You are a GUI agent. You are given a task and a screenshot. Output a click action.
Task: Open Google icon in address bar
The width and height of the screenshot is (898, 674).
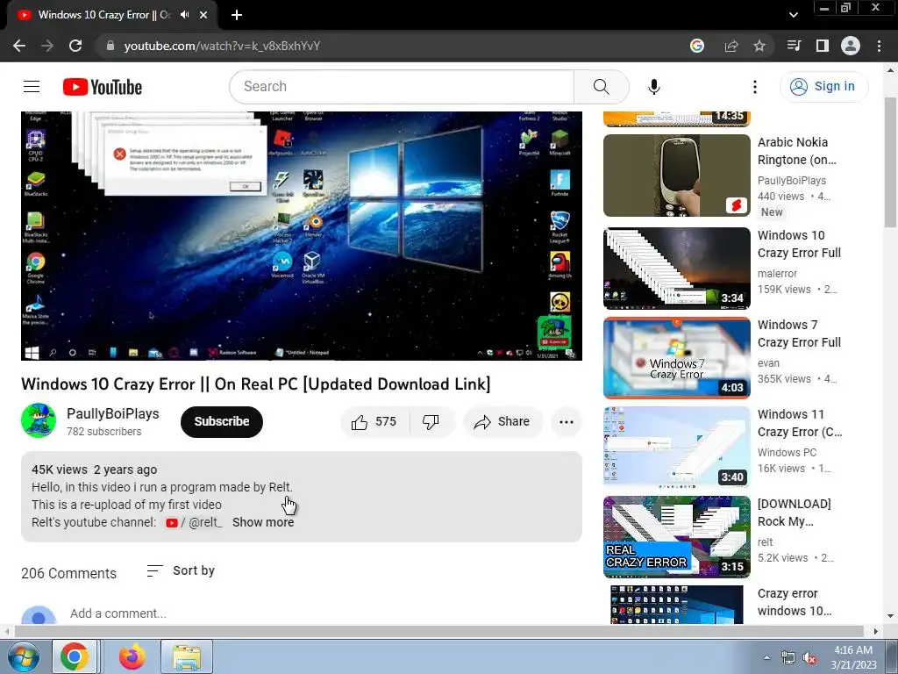point(697,46)
